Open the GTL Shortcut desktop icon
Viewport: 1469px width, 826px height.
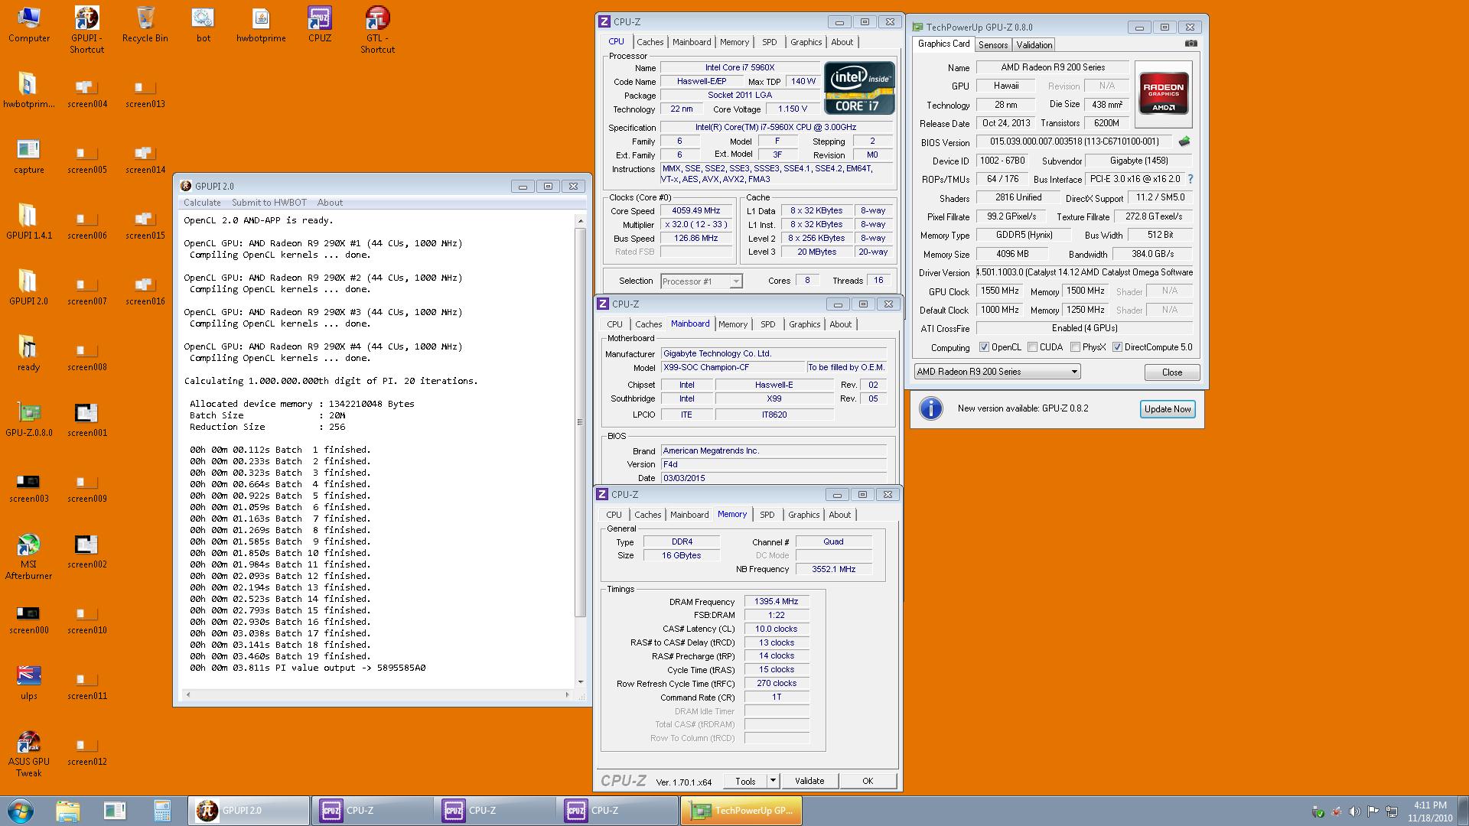pyautogui.click(x=377, y=29)
